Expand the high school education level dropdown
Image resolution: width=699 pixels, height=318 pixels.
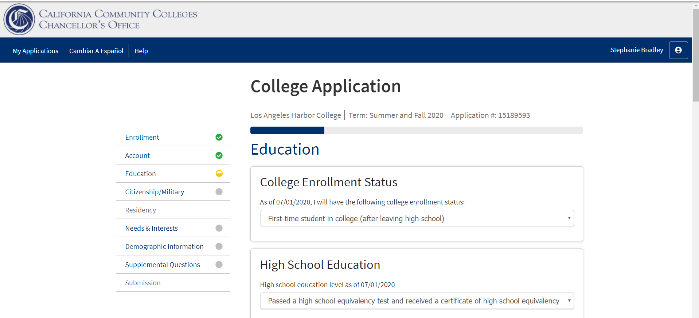417,301
